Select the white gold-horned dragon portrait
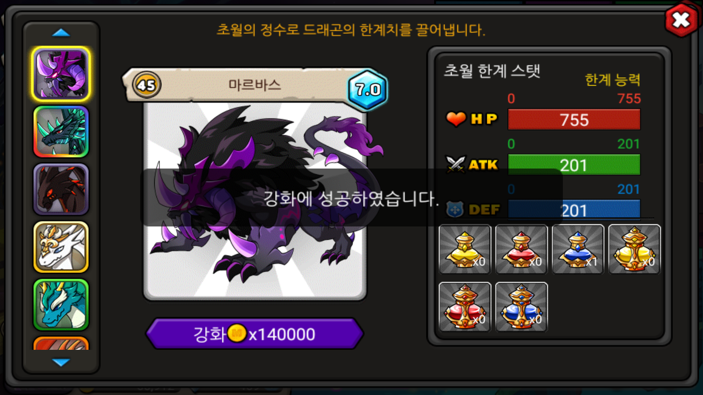This screenshot has width=703, height=395. 61,247
